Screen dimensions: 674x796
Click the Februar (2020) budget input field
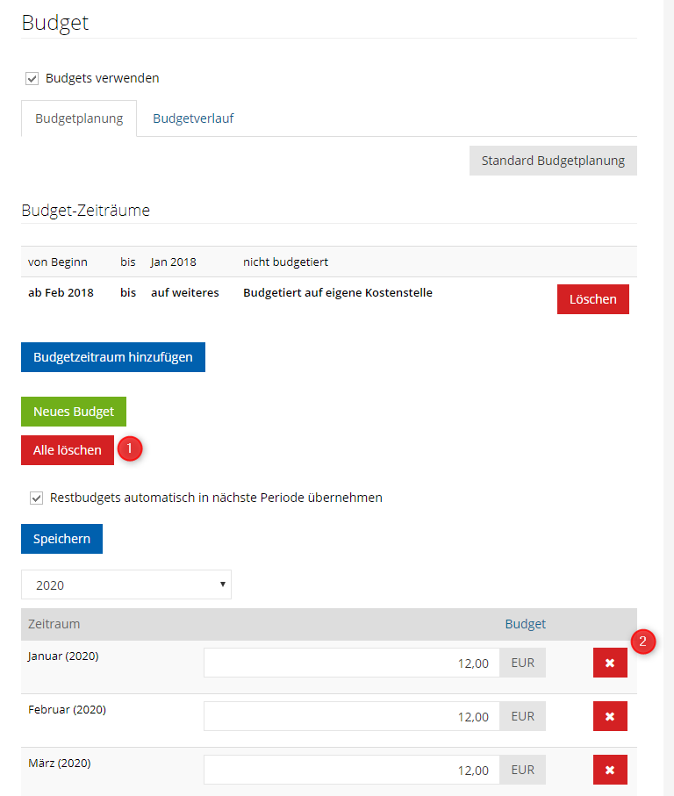click(351, 717)
